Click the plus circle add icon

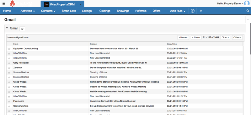click(193, 11)
